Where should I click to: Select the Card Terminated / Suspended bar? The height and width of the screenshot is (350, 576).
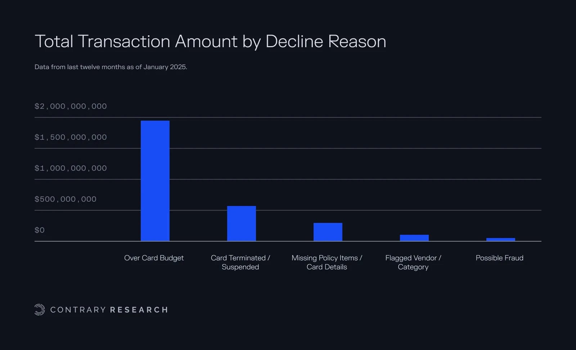coord(241,223)
